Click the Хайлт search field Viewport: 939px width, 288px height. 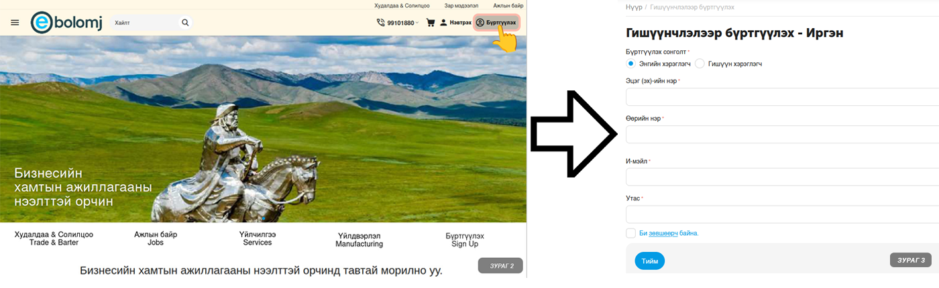point(144,23)
